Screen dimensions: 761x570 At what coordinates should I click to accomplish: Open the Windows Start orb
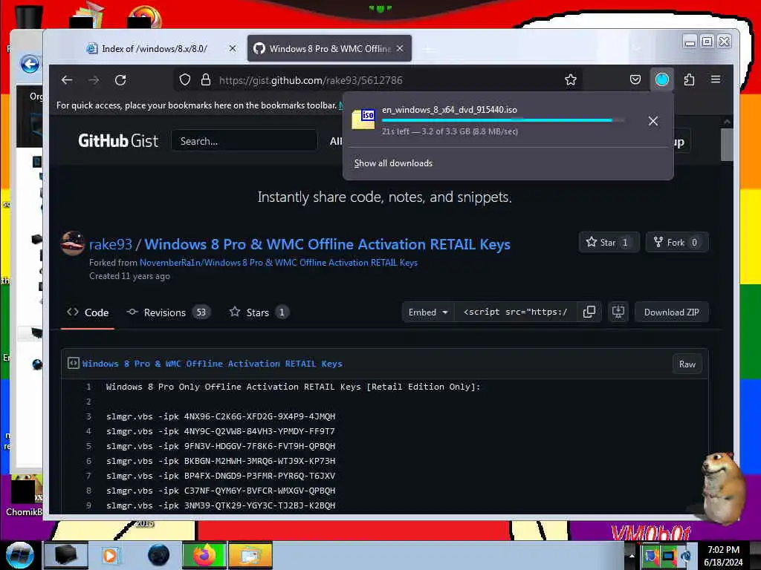click(20, 555)
